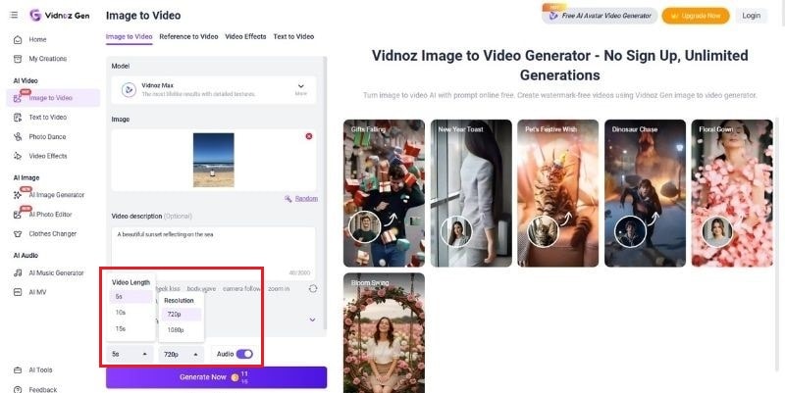The height and width of the screenshot is (393, 785).
Task: Switch to the Video Effects tab
Action: tap(246, 37)
